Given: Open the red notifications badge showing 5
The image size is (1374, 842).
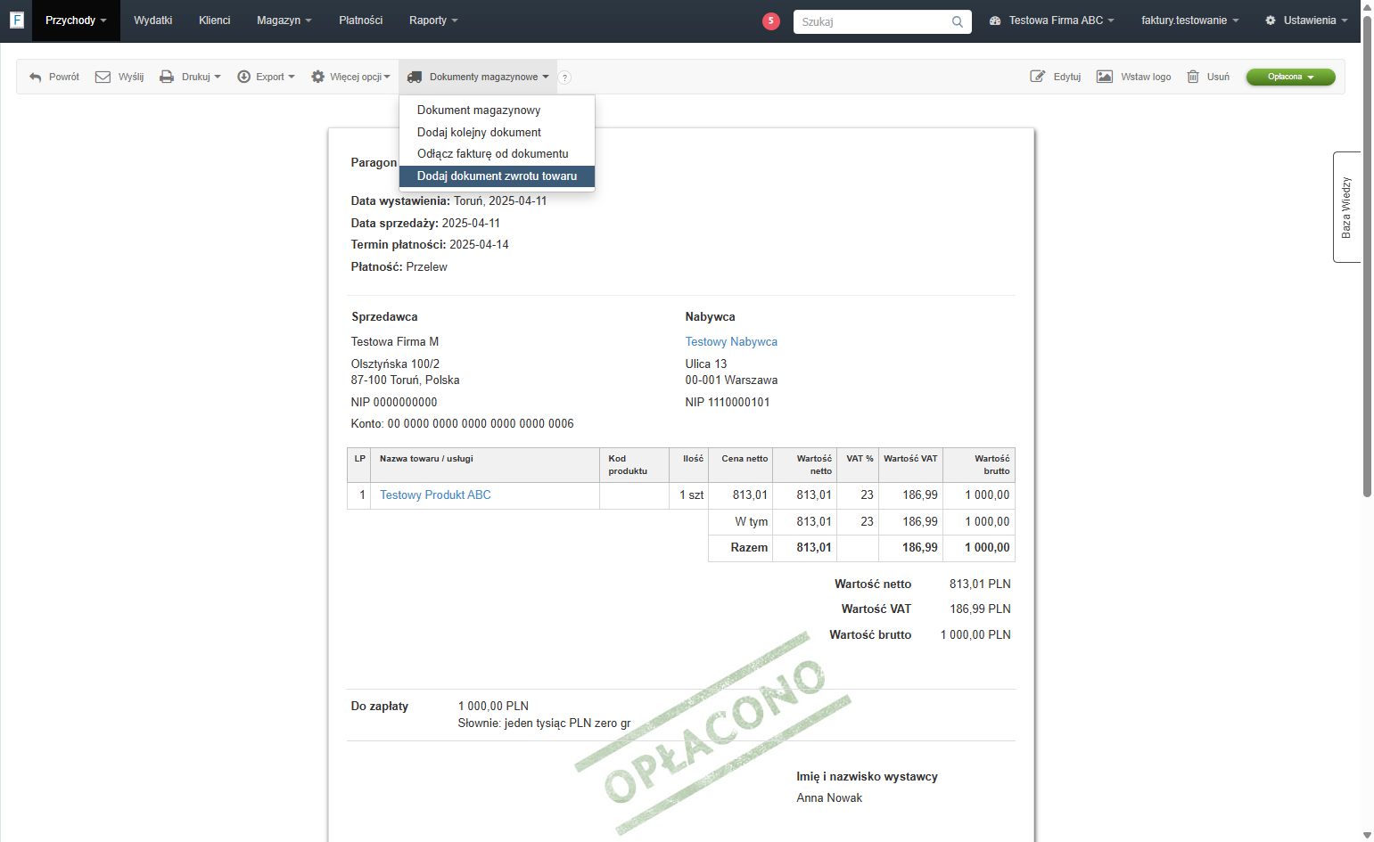Looking at the screenshot, I should [771, 20].
